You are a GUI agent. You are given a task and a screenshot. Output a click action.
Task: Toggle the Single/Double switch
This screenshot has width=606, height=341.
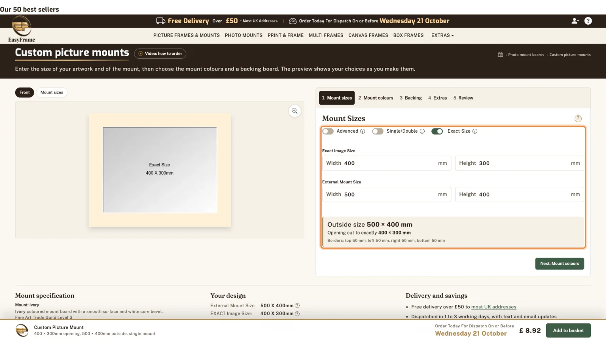(378, 131)
